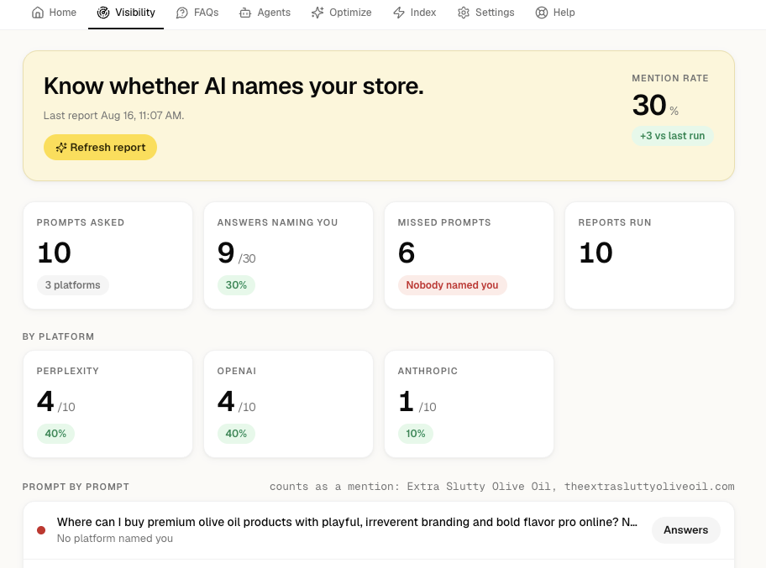Select the Visibility tab label
Screen dimensions: 766x568
[135, 13]
